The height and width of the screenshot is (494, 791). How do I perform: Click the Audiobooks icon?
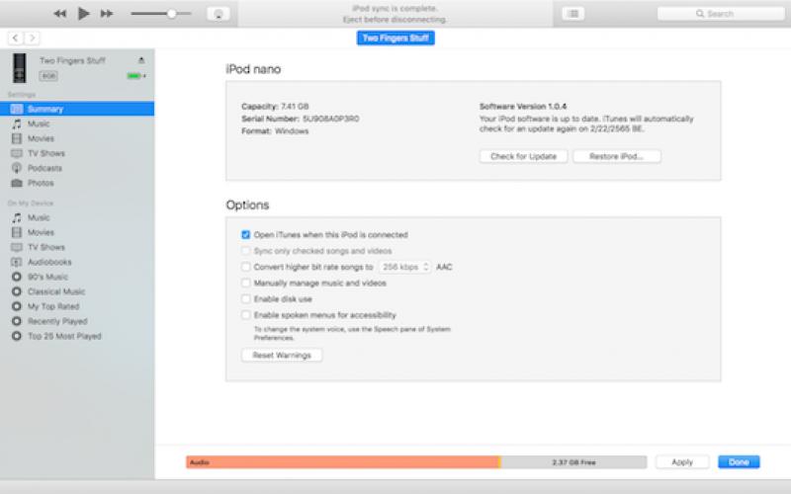[17, 262]
